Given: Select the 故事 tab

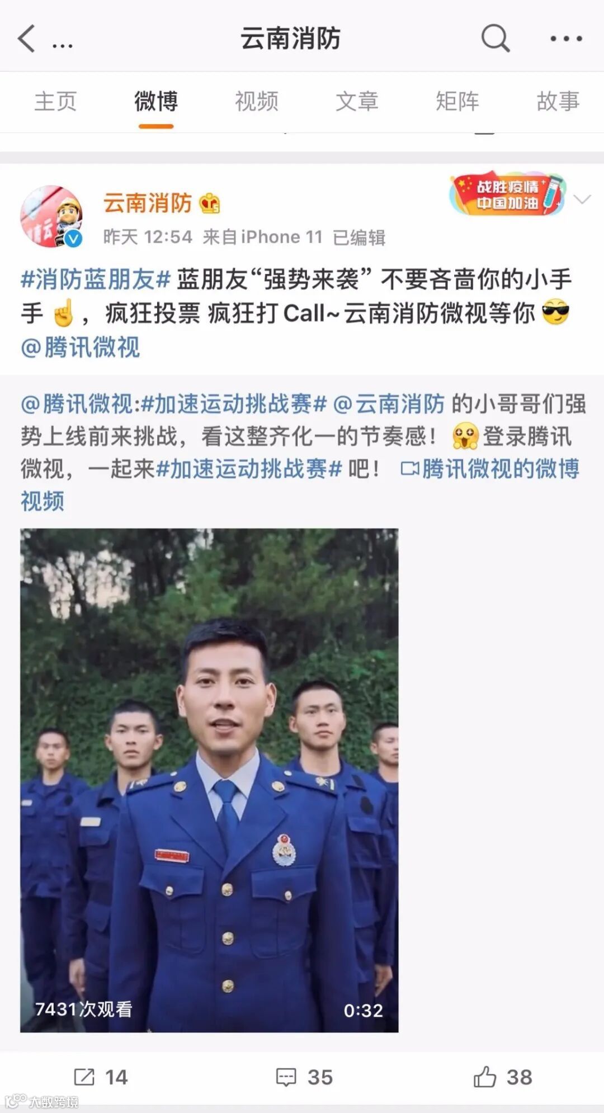Looking at the screenshot, I should 558,101.
